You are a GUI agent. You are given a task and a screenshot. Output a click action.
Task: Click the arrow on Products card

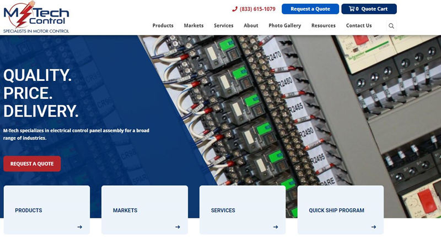80,227
